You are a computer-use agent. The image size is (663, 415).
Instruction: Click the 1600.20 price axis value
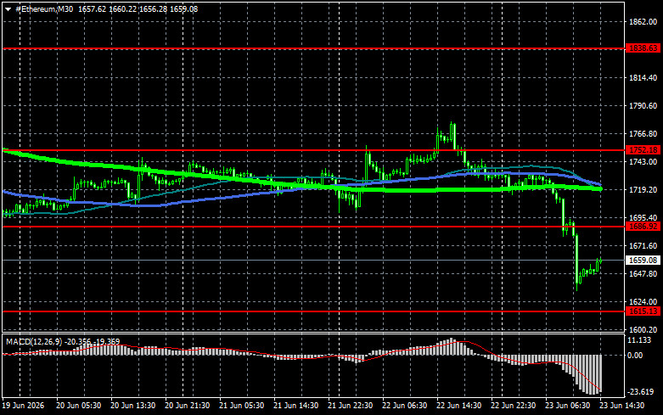pos(643,329)
